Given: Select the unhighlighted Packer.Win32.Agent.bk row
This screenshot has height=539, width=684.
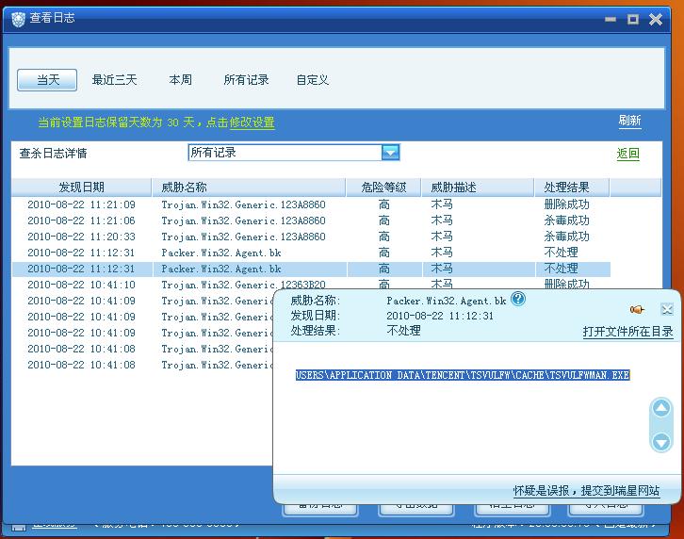Looking at the screenshot, I should [x=311, y=253].
